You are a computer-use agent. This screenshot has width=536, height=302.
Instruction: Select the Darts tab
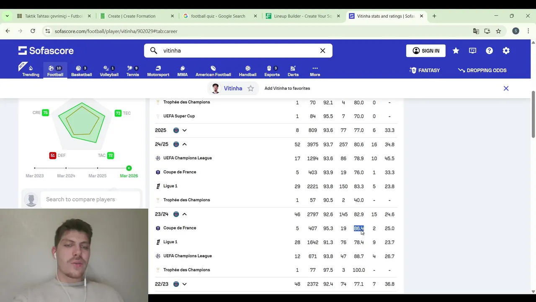293,70
